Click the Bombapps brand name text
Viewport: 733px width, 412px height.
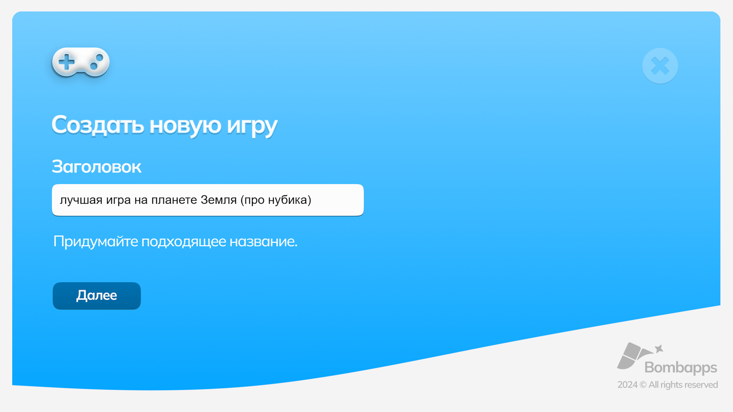tap(680, 368)
